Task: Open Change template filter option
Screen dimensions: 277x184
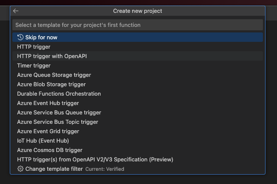Action: (54, 169)
